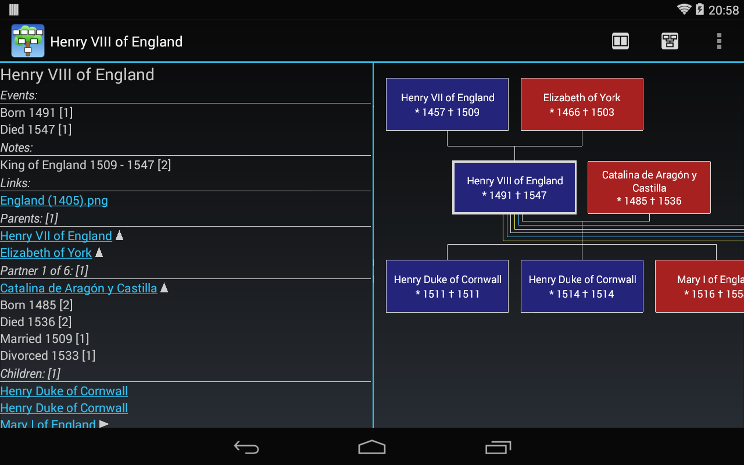Tap the 'Died 1547 [1]' event line
Screen dimensions: 744x465
(x=36, y=130)
